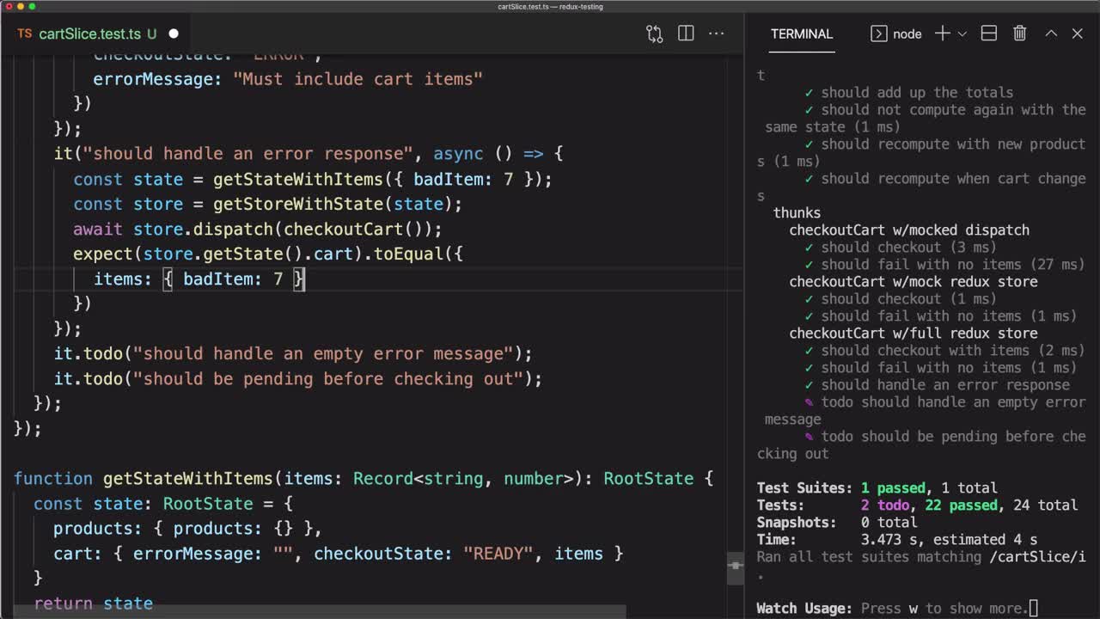Switch to the TERMINAL tab
The width and height of the screenshot is (1100, 619).
tap(801, 34)
